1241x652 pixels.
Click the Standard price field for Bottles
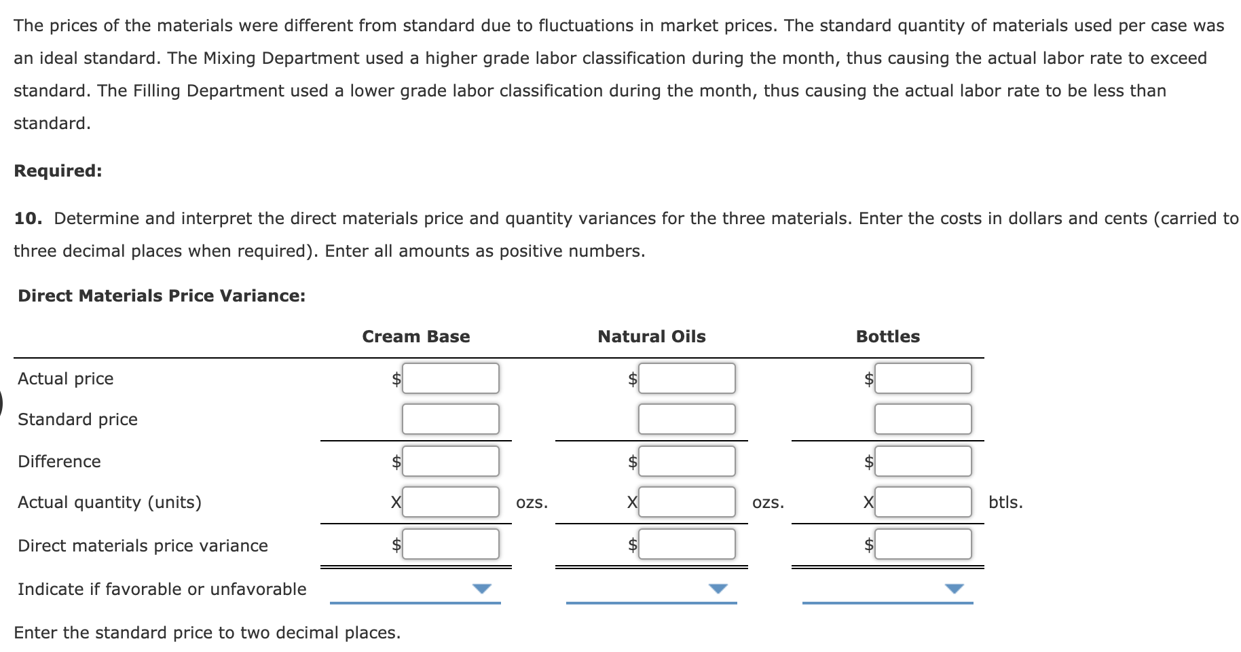pyautogui.click(x=923, y=418)
